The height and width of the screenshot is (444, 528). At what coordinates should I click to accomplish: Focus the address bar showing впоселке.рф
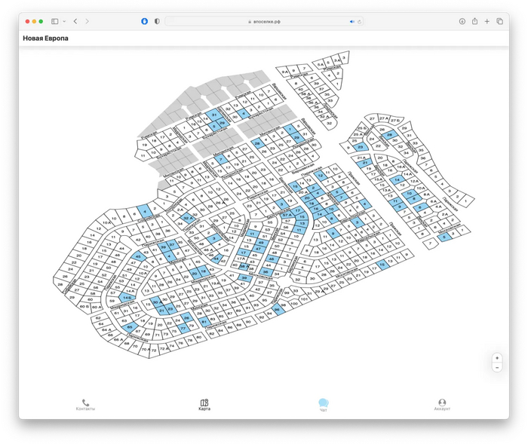[264, 21]
